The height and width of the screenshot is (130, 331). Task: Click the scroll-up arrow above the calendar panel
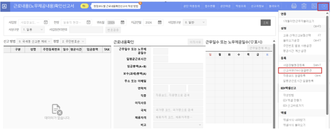click(x=274, y=41)
